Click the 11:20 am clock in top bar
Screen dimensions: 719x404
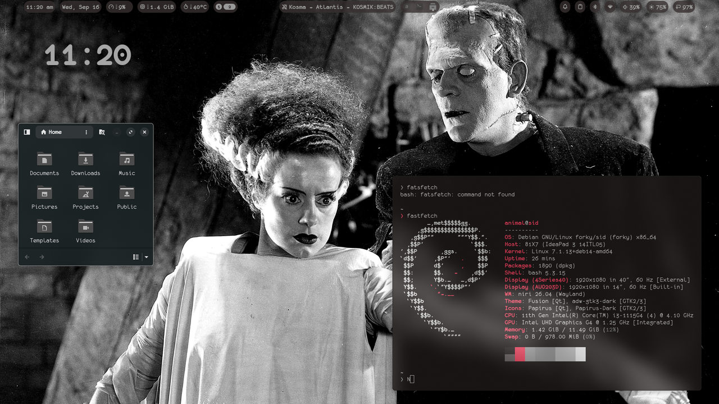pyautogui.click(x=40, y=7)
